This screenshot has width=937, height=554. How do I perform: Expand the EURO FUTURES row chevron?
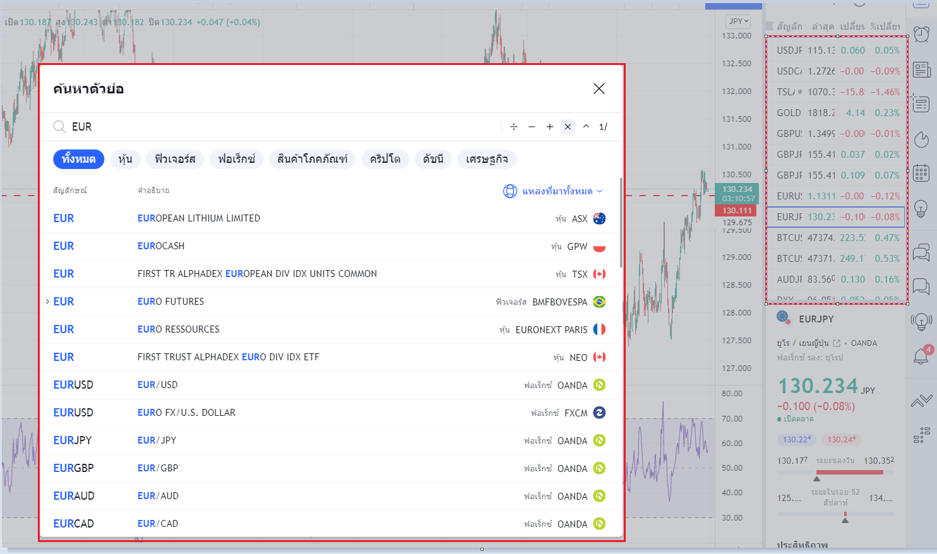pyautogui.click(x=47, y=302)
